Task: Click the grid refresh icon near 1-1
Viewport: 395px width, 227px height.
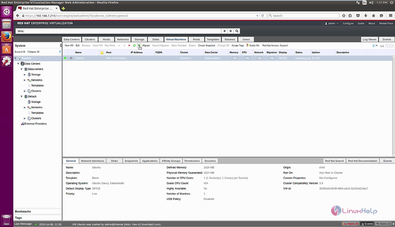Action: click(x=374, y=46)
